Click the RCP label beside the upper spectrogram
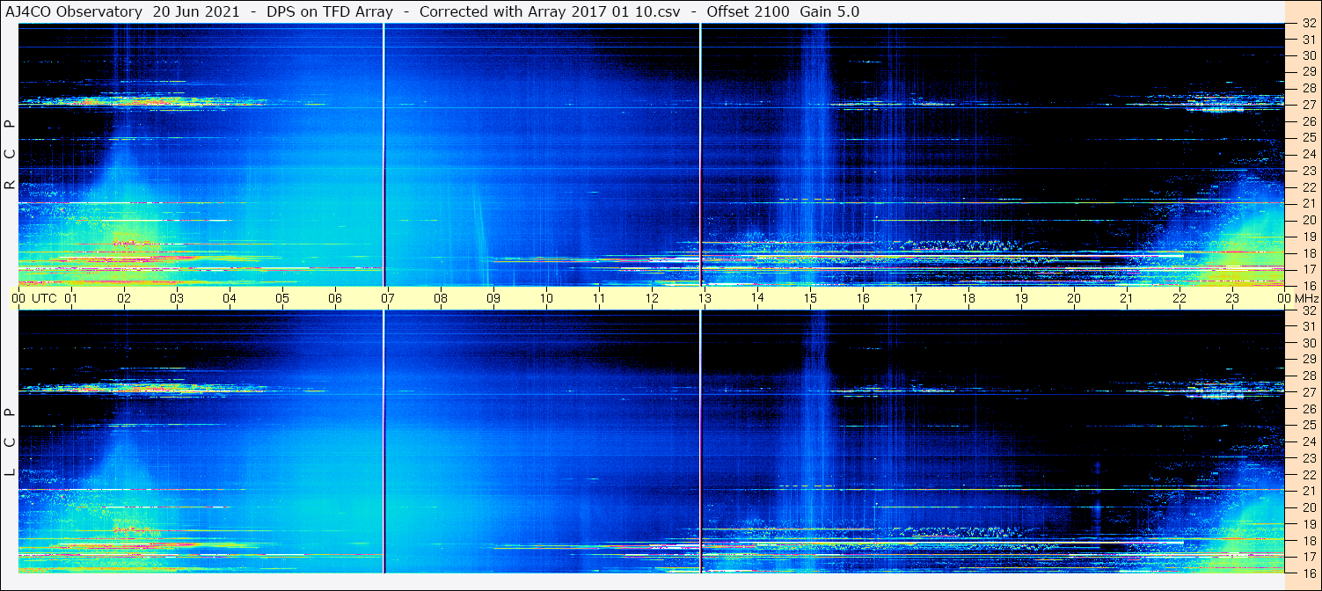 pyautogui.click(x=10, y=154)
